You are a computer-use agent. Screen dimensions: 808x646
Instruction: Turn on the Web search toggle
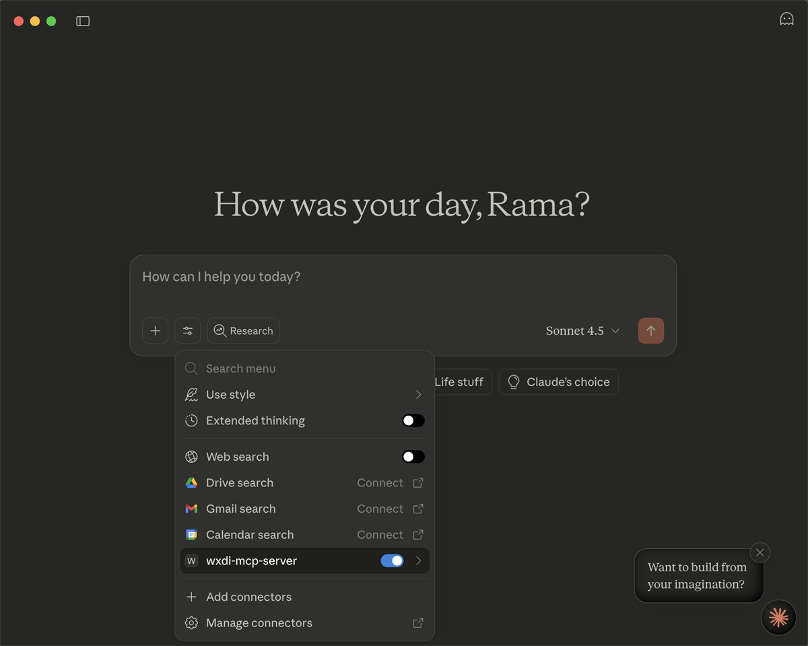coord(413,457)
